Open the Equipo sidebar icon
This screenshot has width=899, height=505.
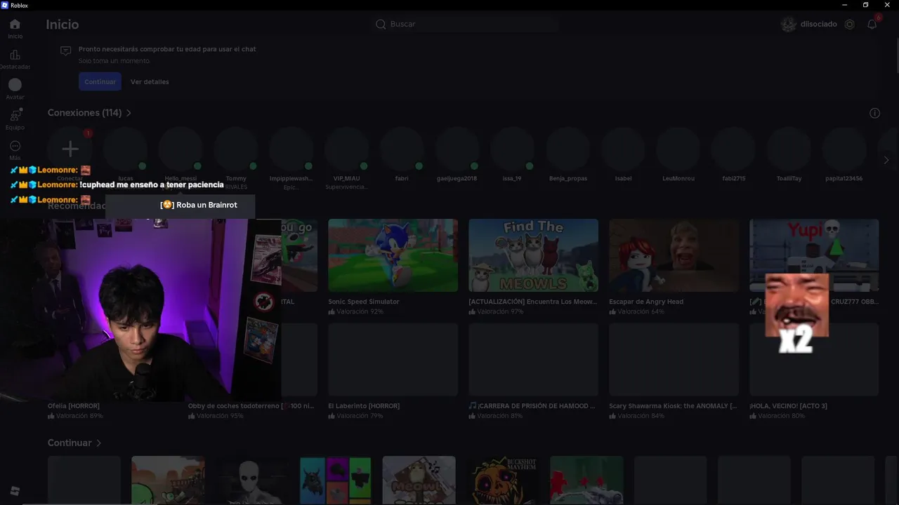tap(15, 115)
